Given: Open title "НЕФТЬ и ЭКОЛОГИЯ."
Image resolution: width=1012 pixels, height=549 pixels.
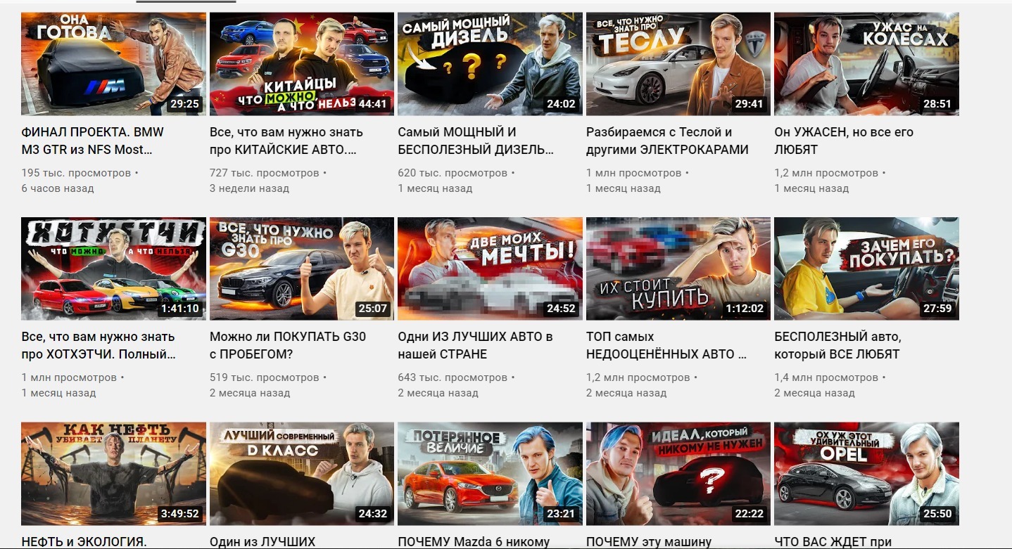Looking at the screenshot, I should pyautogui.click(x=84, y=542).
